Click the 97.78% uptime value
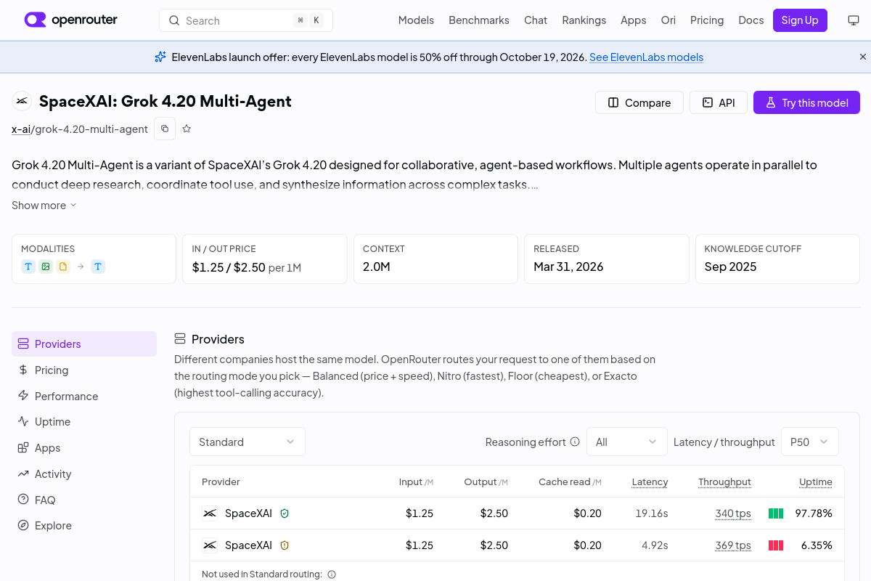Image resolution: width=871 pixels, height=581 pixels. (x=814, y=513)
